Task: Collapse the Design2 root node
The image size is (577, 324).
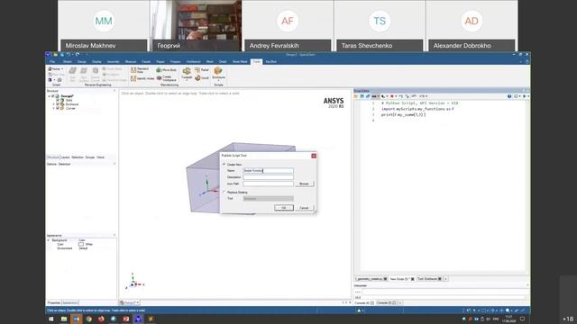Action: tap(49, 96)
